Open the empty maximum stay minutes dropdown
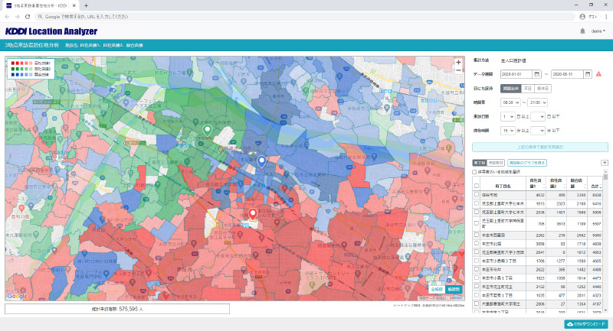 coord(538,131)
